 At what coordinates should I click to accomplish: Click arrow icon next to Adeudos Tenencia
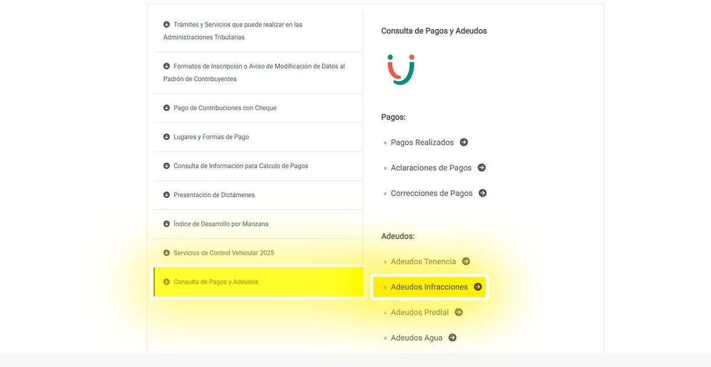tap(466, 261)
